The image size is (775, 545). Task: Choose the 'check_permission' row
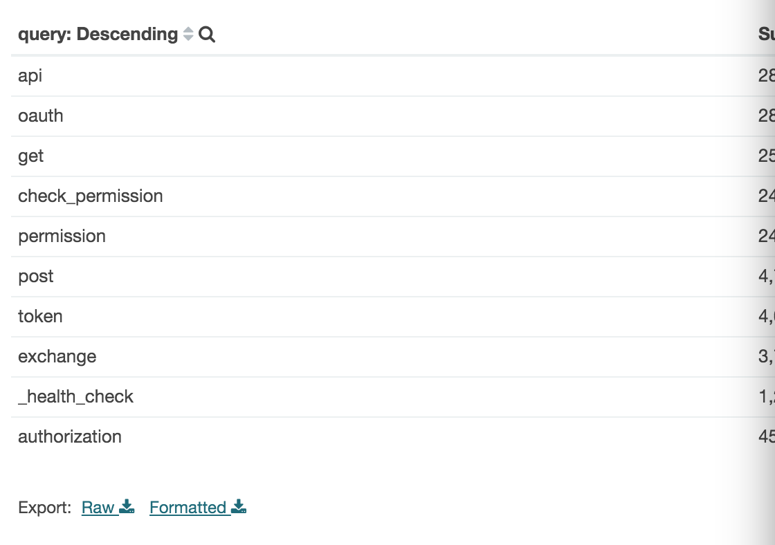tap(91, 196)
